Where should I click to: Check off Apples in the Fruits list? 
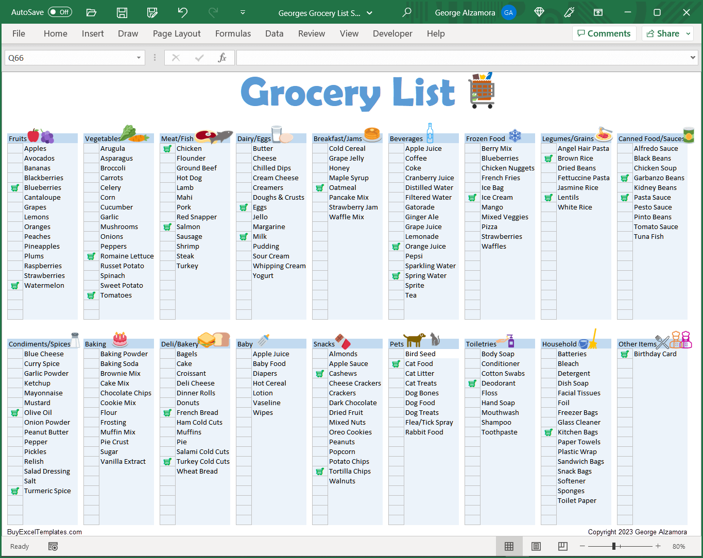15,148
